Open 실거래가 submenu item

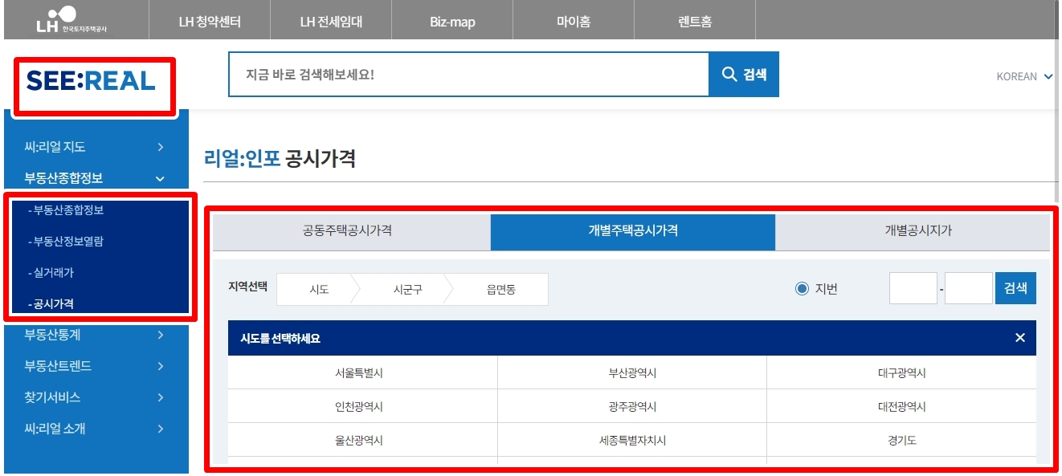point(51,273)
